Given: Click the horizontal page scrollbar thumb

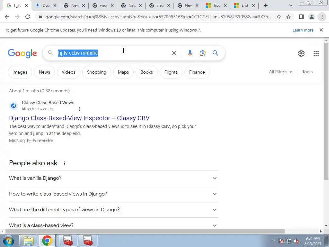Looking at the screenshot, I should point(145,232).
